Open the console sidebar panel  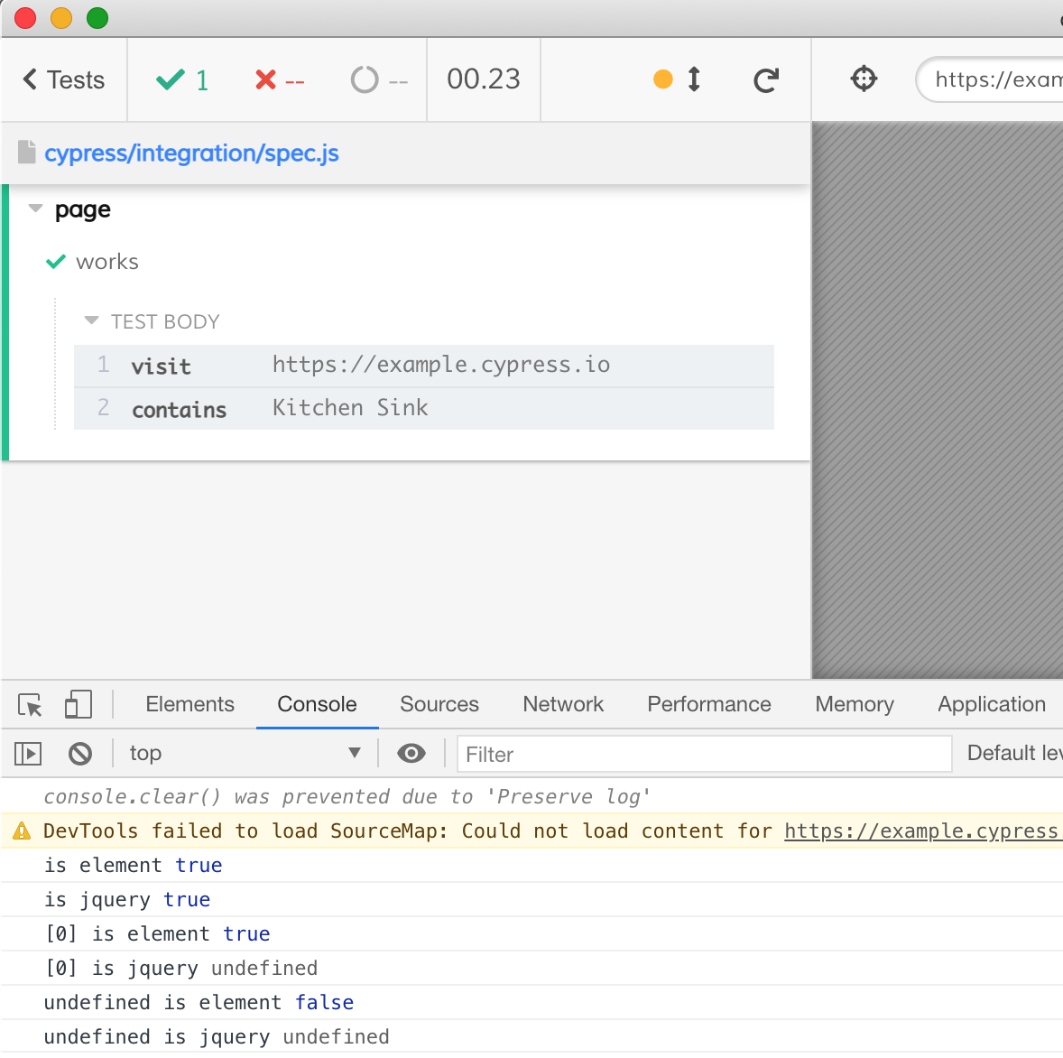click(x=27, y=753)
